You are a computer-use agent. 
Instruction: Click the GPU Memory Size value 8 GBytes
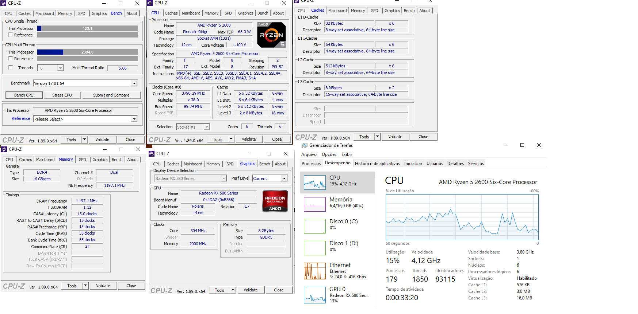(266, 231)
